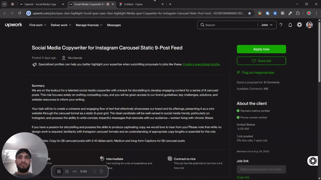Click the Upwork logo
321x180 pixels.
pyautogui.click(x=13, y=25)
